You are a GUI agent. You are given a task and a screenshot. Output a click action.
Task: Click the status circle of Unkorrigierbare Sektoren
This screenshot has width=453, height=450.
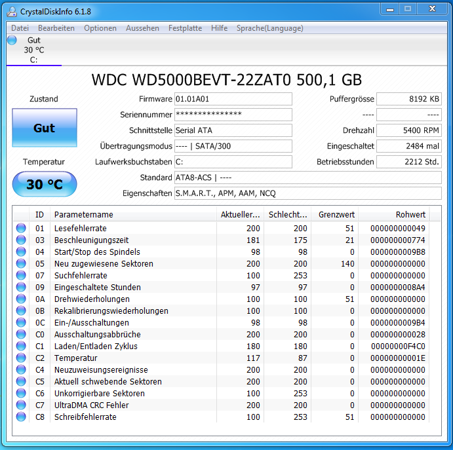click(x=21, y=393)
